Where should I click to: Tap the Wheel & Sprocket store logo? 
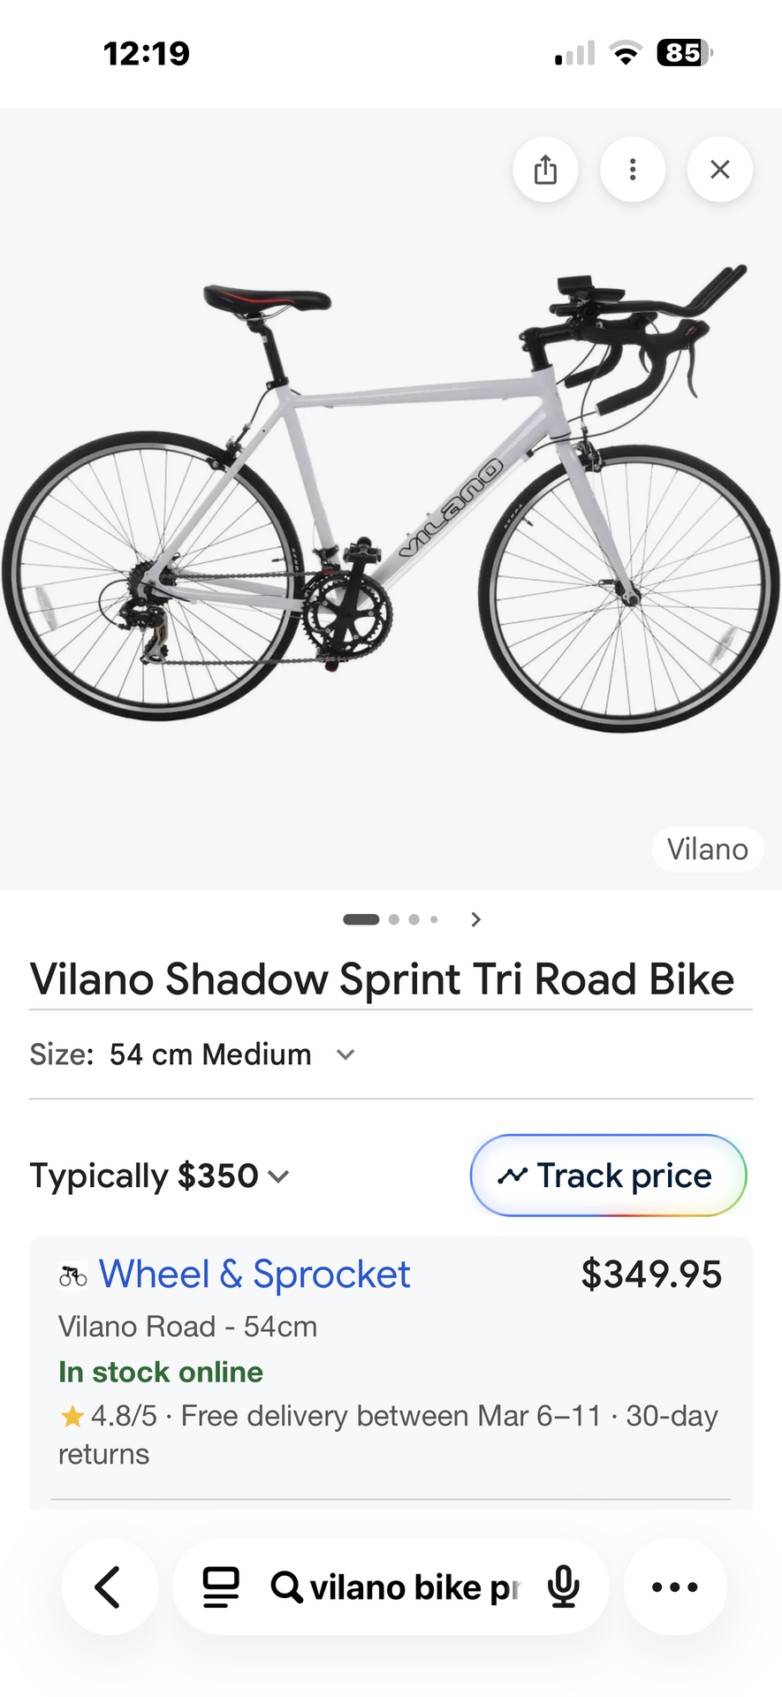73,1275
